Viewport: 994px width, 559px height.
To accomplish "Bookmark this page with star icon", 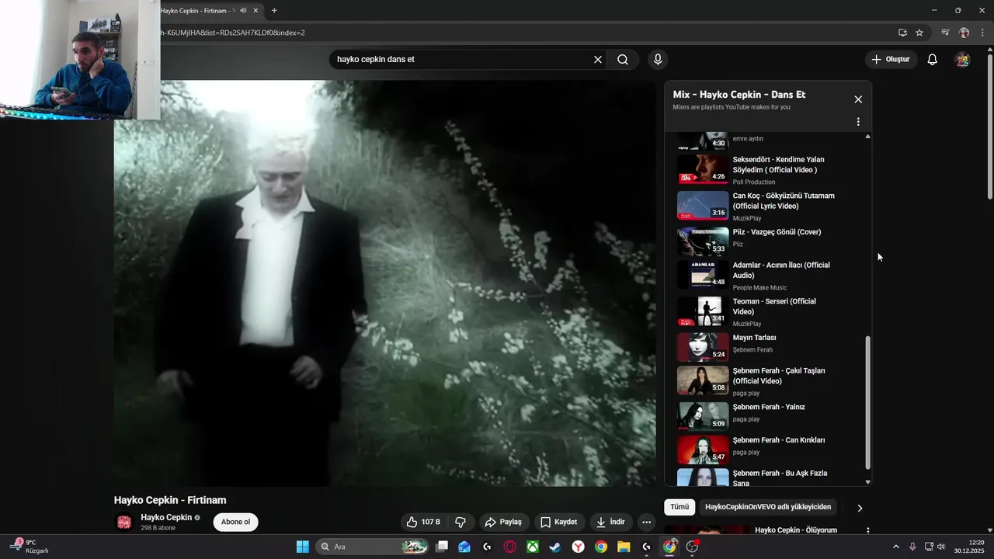I will (919, 33).
